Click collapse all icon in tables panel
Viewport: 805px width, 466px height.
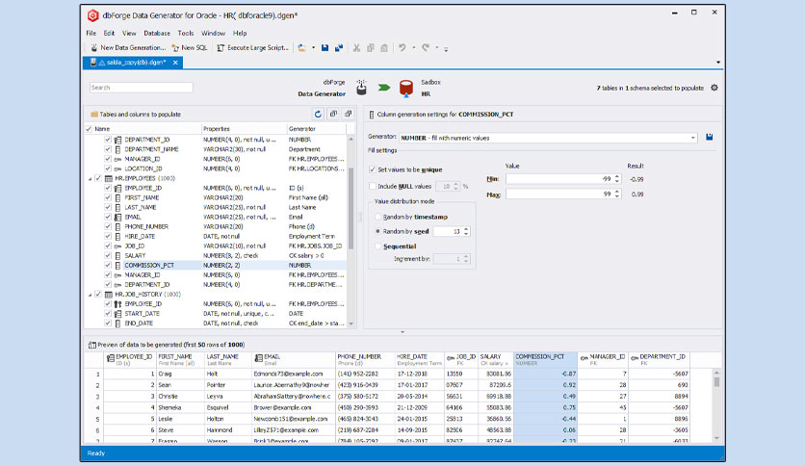(348, 114)
